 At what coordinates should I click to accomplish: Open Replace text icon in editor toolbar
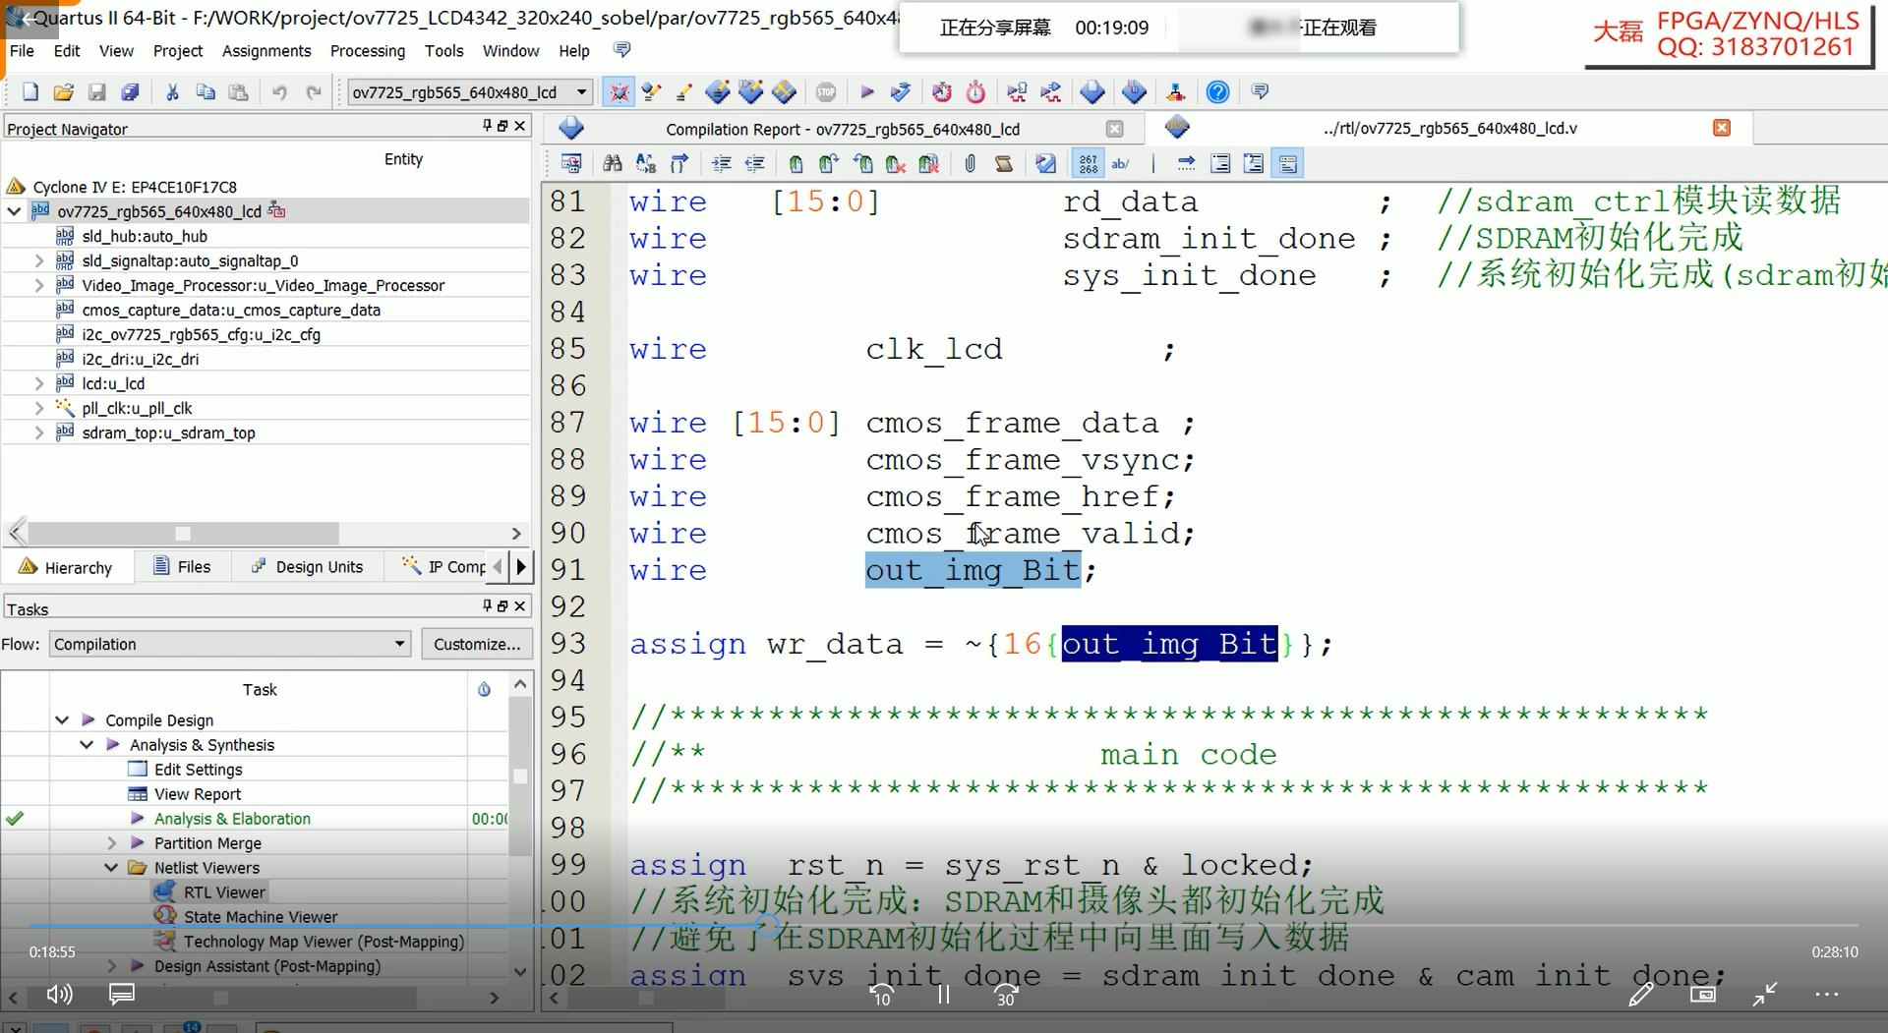646,164
